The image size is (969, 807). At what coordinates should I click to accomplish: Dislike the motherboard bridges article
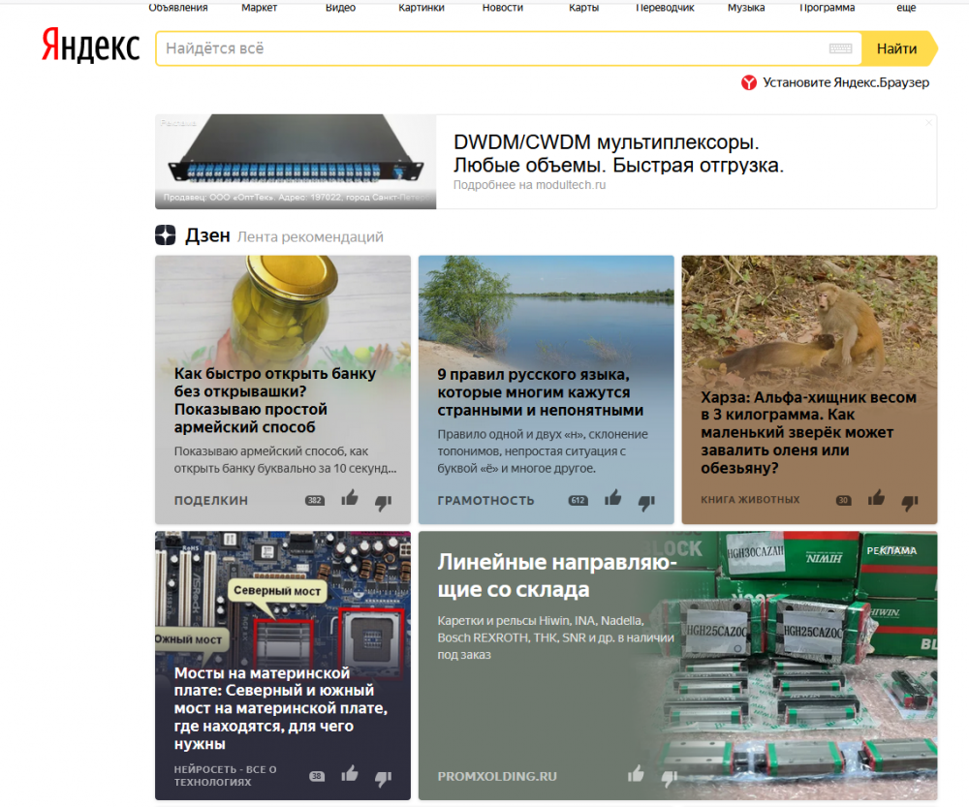click(383, 777)
